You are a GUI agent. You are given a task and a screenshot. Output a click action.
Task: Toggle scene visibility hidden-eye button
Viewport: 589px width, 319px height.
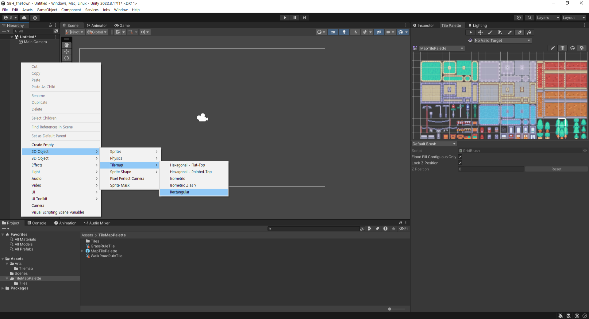tap(379, 32)
